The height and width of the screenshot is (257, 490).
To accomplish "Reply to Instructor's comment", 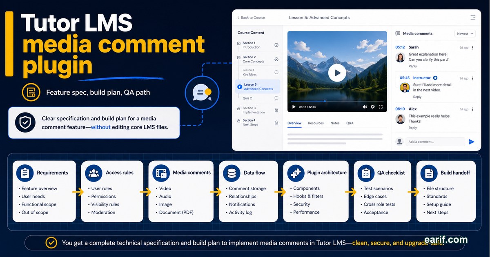I will 417,97.
